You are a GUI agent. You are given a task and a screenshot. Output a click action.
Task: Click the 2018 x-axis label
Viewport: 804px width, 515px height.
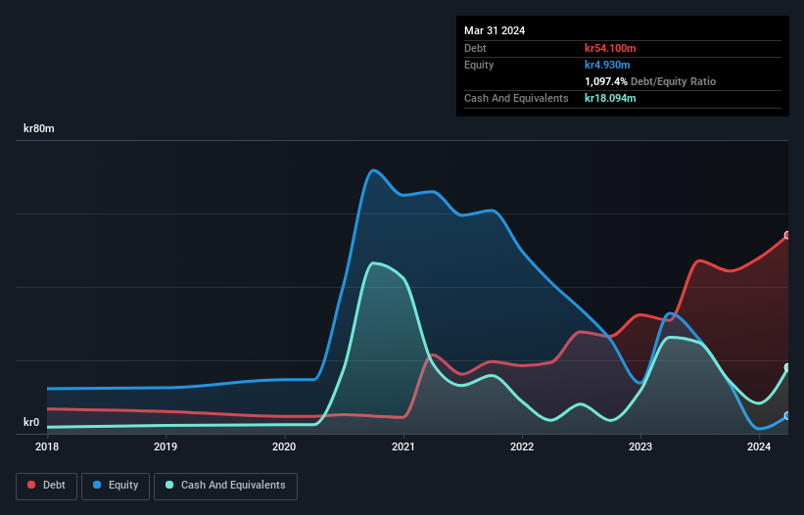tap(47, 446)
